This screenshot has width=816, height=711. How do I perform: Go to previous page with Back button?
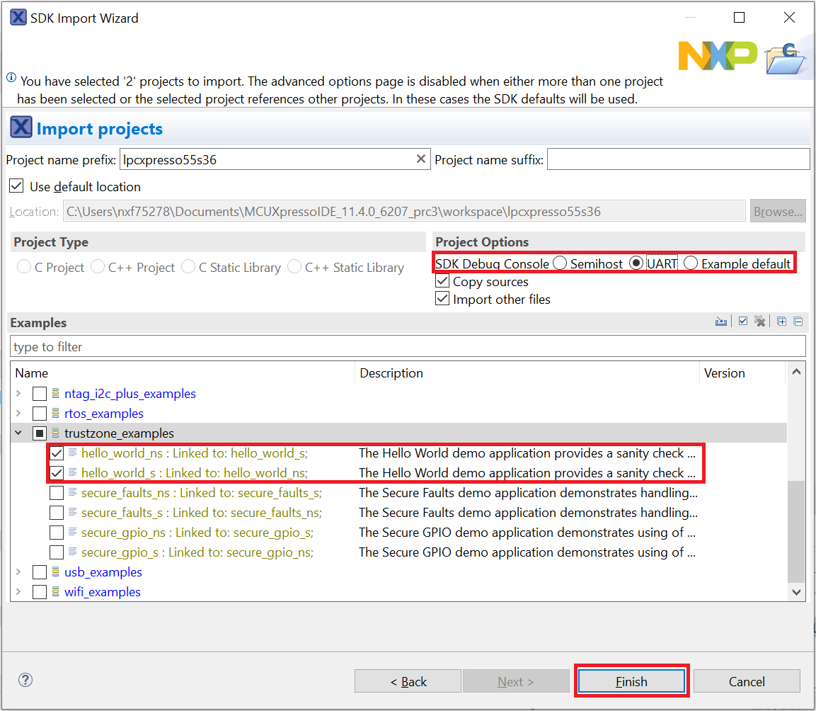(408, 681)
